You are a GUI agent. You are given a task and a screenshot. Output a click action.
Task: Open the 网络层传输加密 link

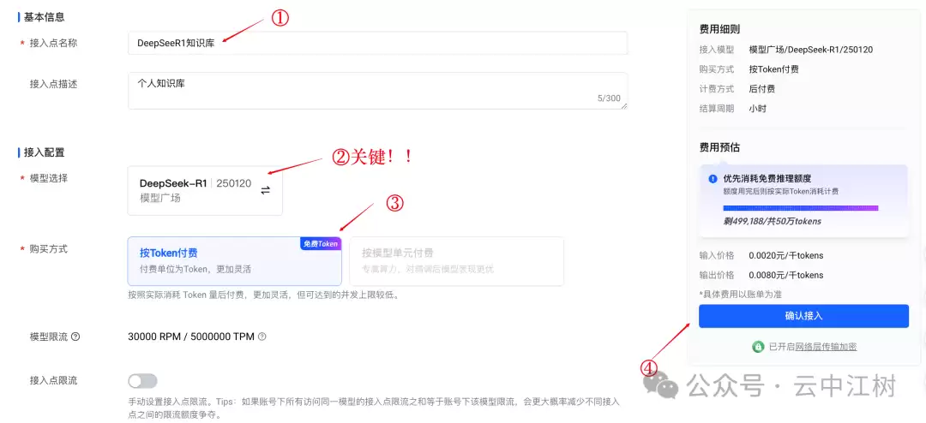tap(827, 347)
